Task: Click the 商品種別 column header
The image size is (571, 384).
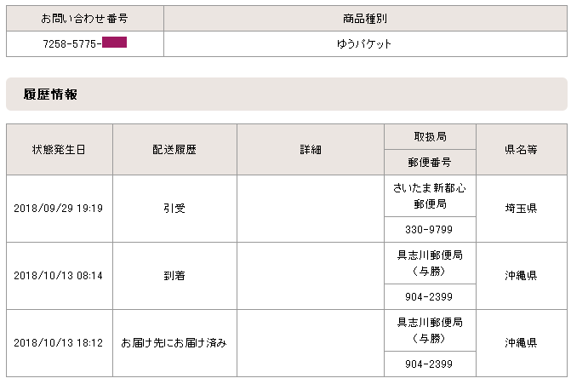Action: 365,18
